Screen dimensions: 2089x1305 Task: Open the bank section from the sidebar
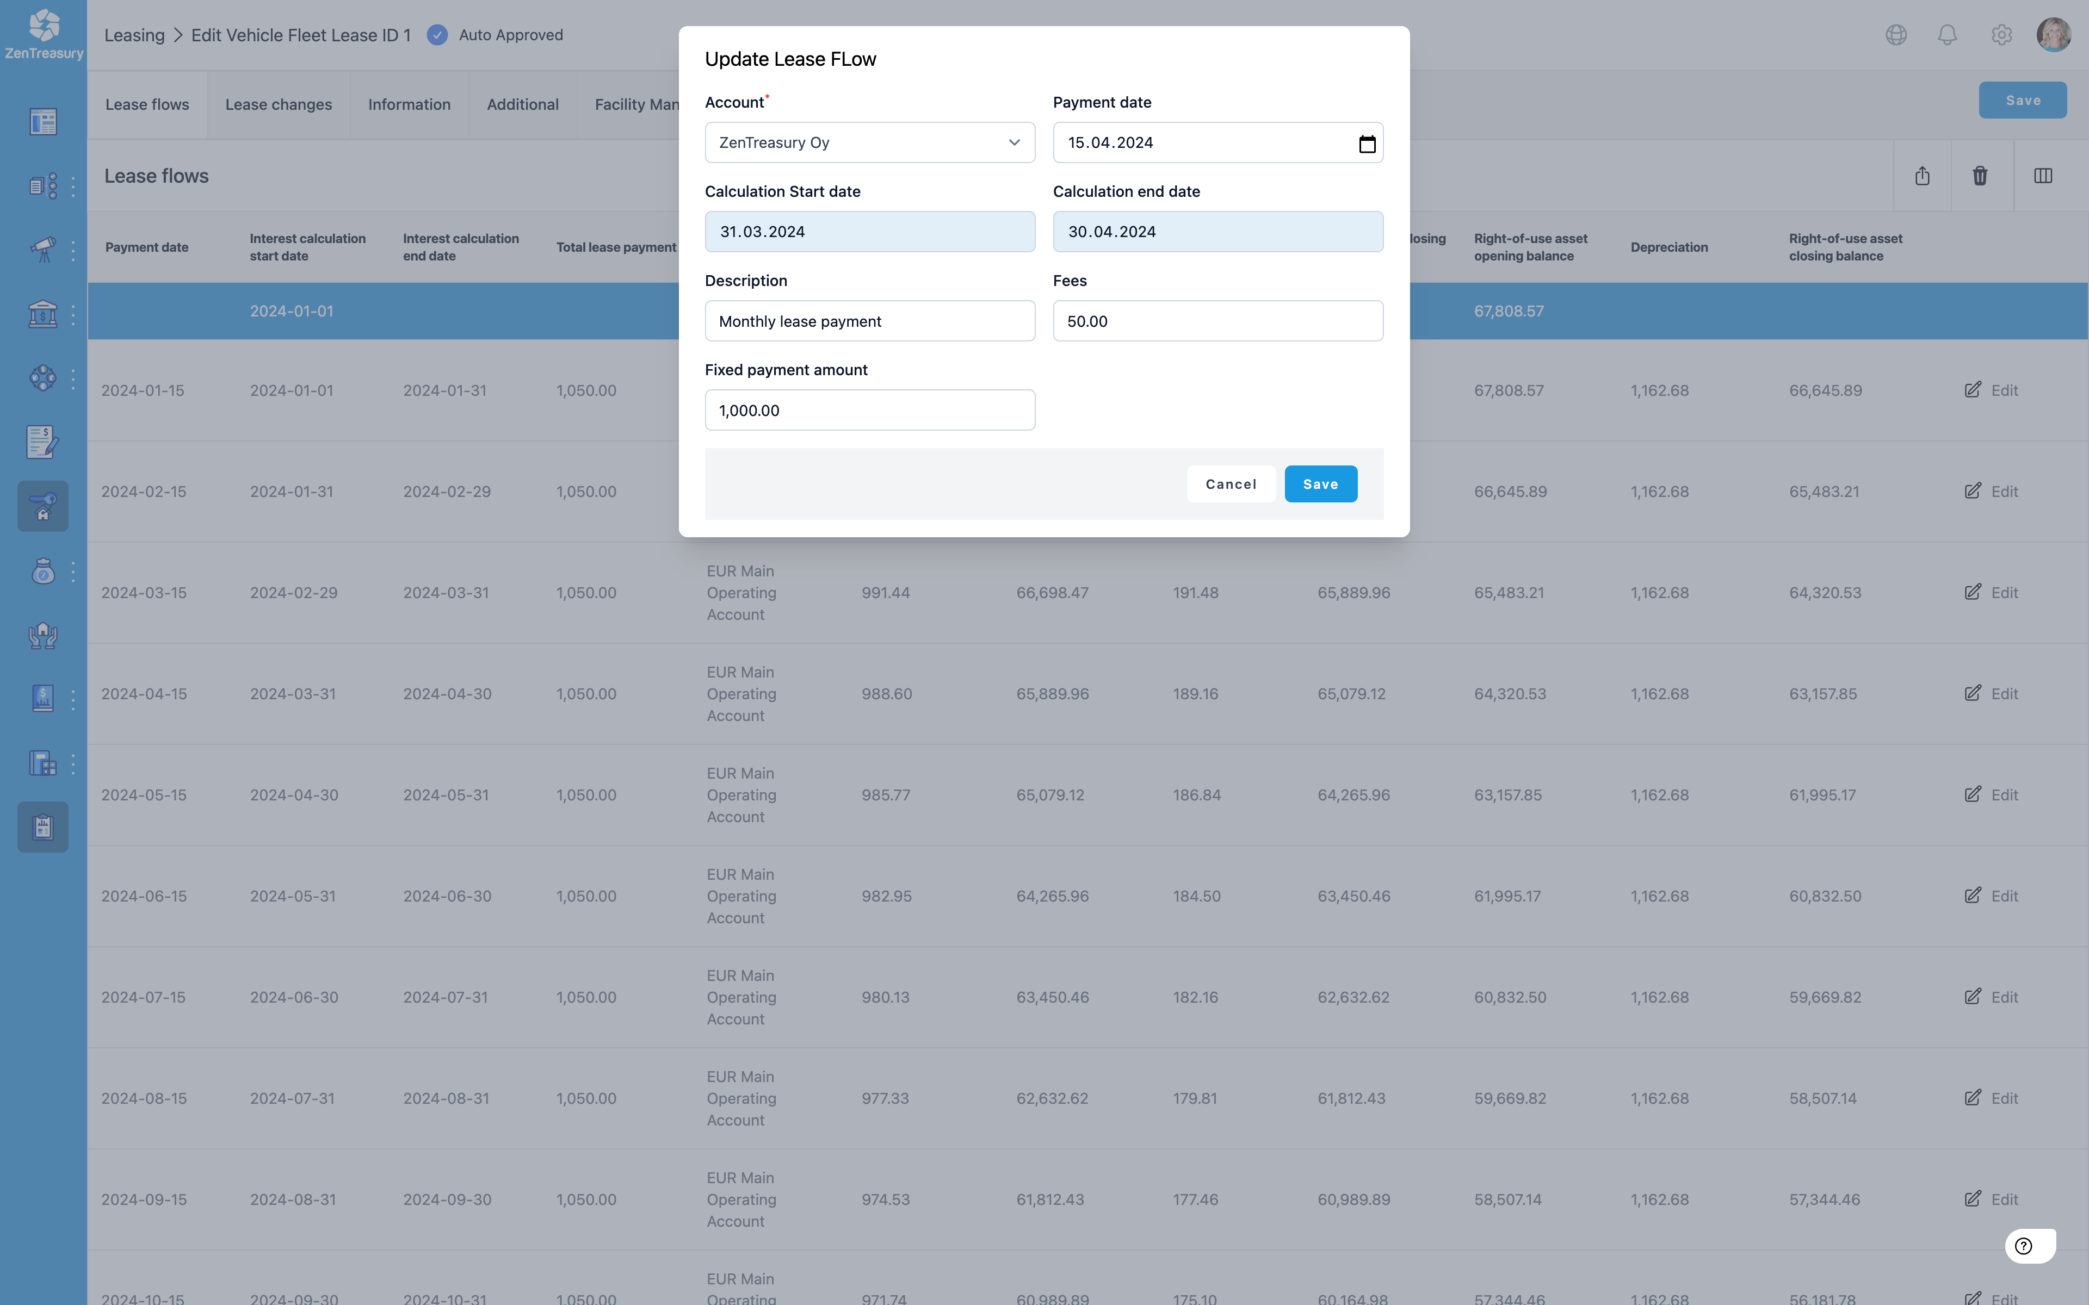click(42, 313)
